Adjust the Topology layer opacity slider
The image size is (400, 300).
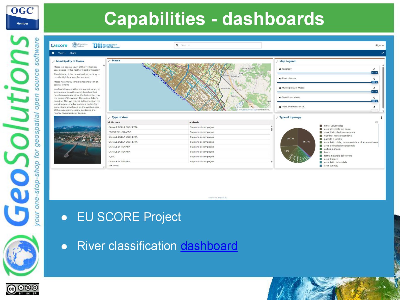click(328, 73)
